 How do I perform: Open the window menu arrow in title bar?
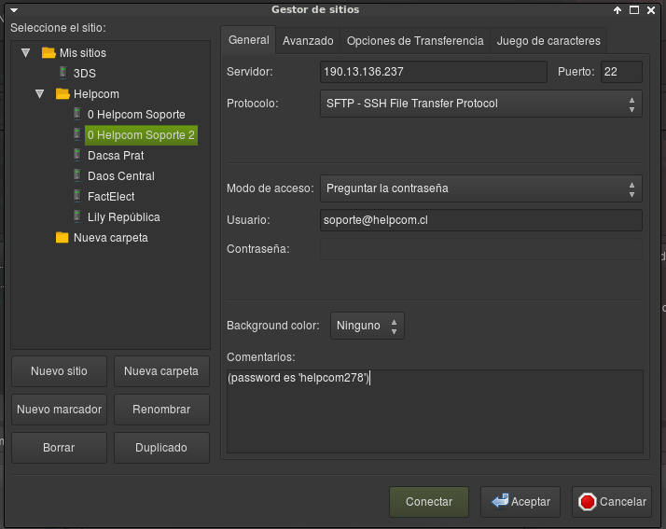click(14, 10)
